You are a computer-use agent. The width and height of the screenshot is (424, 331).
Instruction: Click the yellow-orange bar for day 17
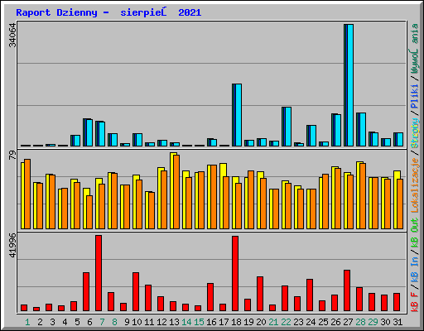[x=224, y=196]
